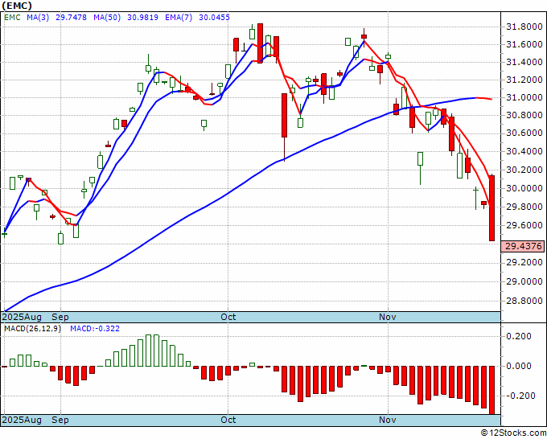Image resolution: width=547 pixels, height=439 pixels.
Task: Click the 28.8000 price axis label
Action: coord(524,301)
